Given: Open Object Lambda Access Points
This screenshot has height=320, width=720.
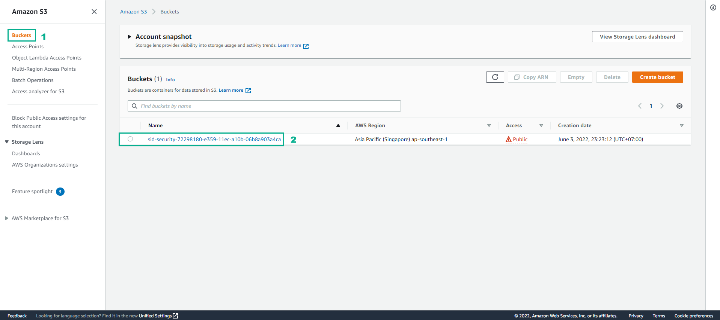Looking at the screenshot, I should [x=47, y=58].
